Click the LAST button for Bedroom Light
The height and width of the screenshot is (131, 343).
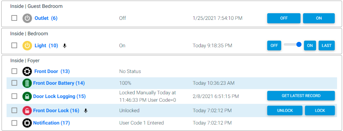click(327, 46)
